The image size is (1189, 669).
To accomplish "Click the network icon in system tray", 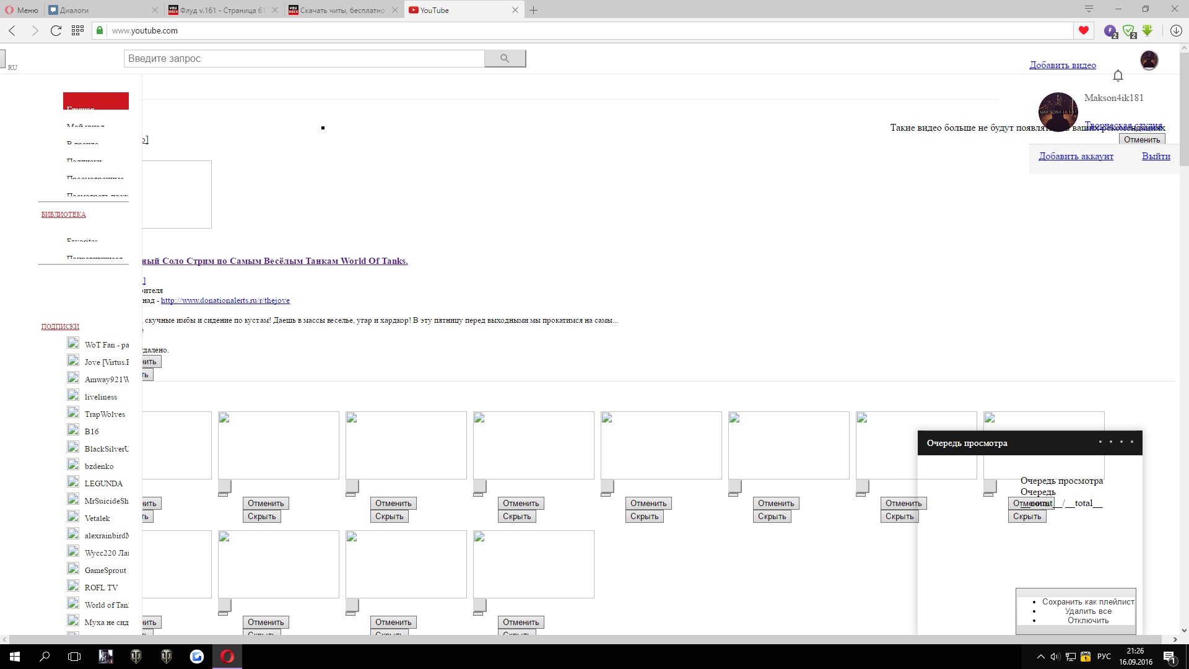I will pyautogui.click(x=1070, y=657).
